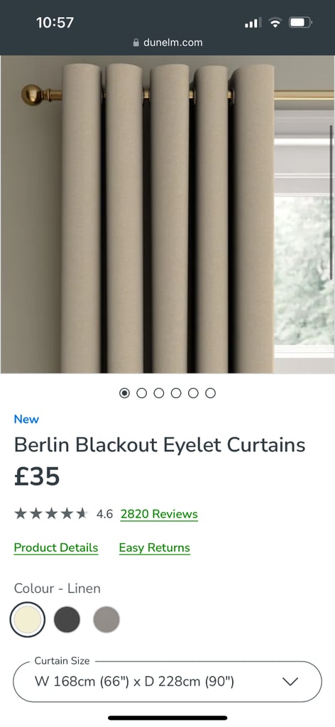Viewport: 335px width, 727px height.
Task: Select the second image carousel dot
Action: 142,393
